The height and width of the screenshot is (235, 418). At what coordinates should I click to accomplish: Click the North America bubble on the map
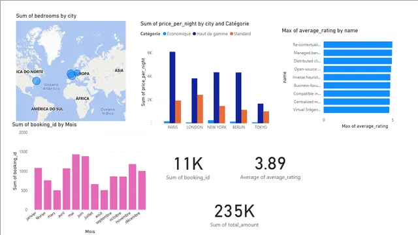tap(37, 81)
